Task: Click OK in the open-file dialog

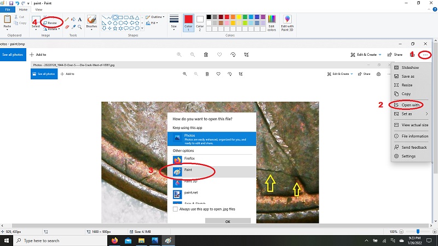Action: 228,221
